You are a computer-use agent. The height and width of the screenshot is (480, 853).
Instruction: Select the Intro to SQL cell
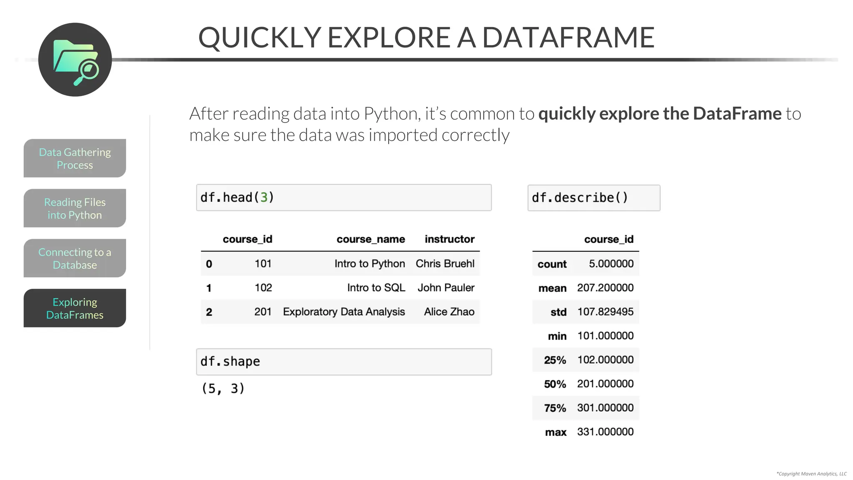click(x=376, y=288)
